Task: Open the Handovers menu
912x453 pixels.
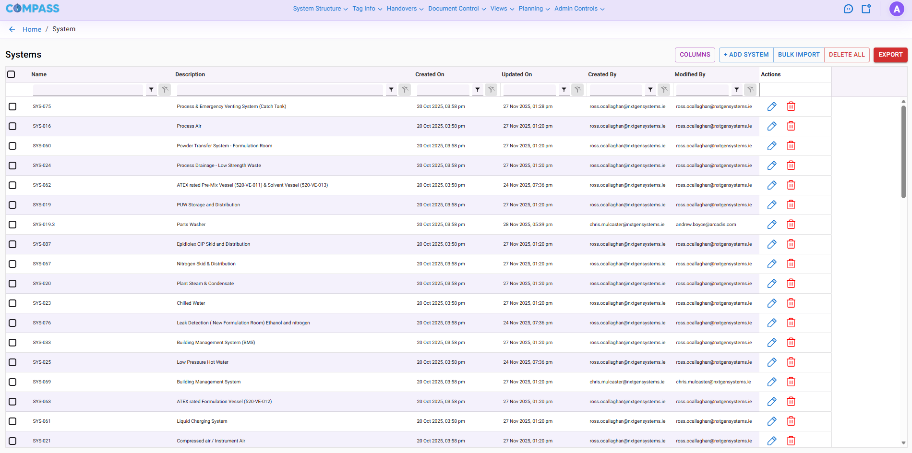Action: point(401,8)
